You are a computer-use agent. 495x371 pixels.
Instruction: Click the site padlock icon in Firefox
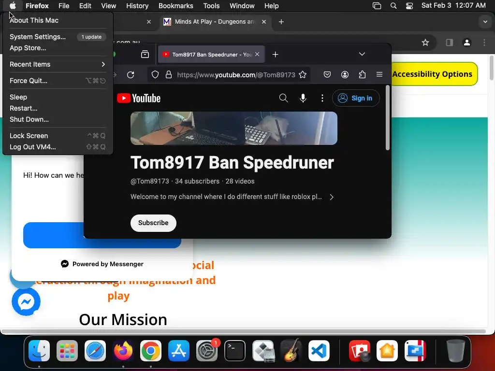tap(169, 75)
